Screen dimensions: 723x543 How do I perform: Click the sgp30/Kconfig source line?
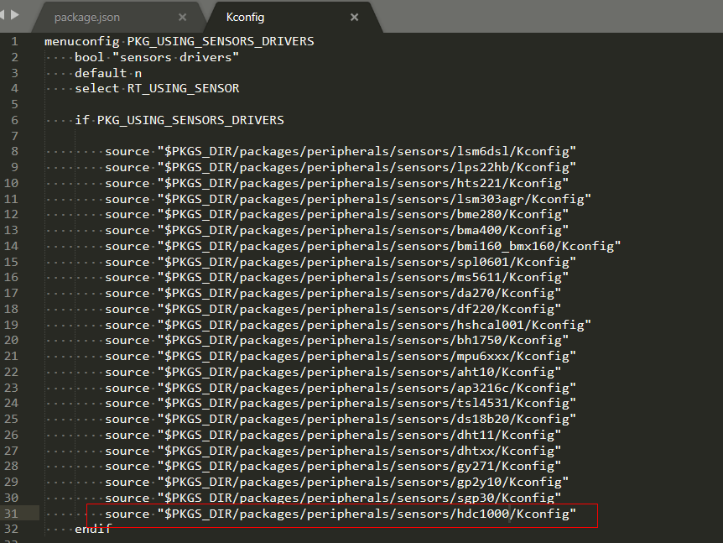(333, 498)
